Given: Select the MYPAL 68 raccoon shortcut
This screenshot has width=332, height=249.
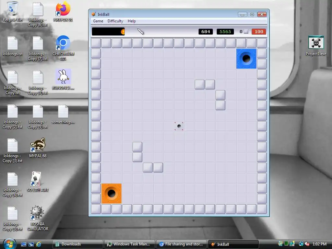Looking at the screenshot, I should (38, 148).
